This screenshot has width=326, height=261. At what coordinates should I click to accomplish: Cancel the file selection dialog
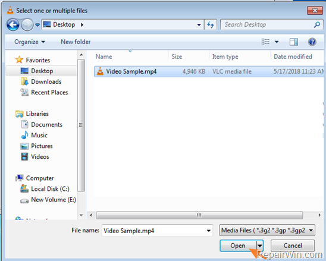point(293,246)
